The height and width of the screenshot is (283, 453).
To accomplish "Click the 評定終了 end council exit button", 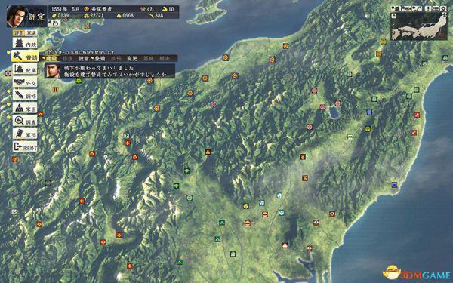I will click(x=25, y=146).
